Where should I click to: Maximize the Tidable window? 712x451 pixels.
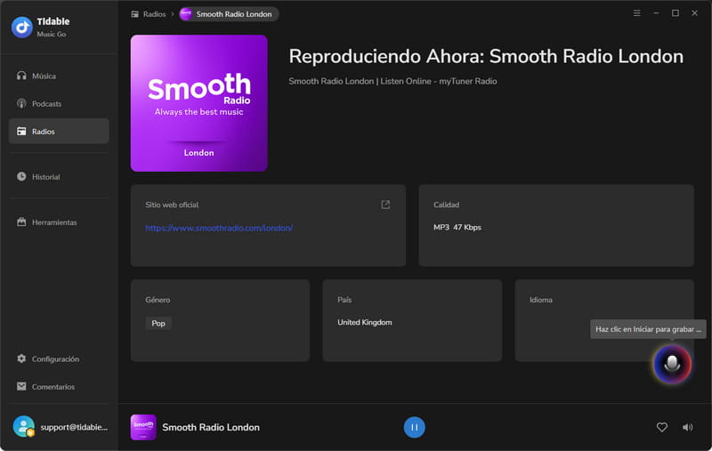[676, 13]
